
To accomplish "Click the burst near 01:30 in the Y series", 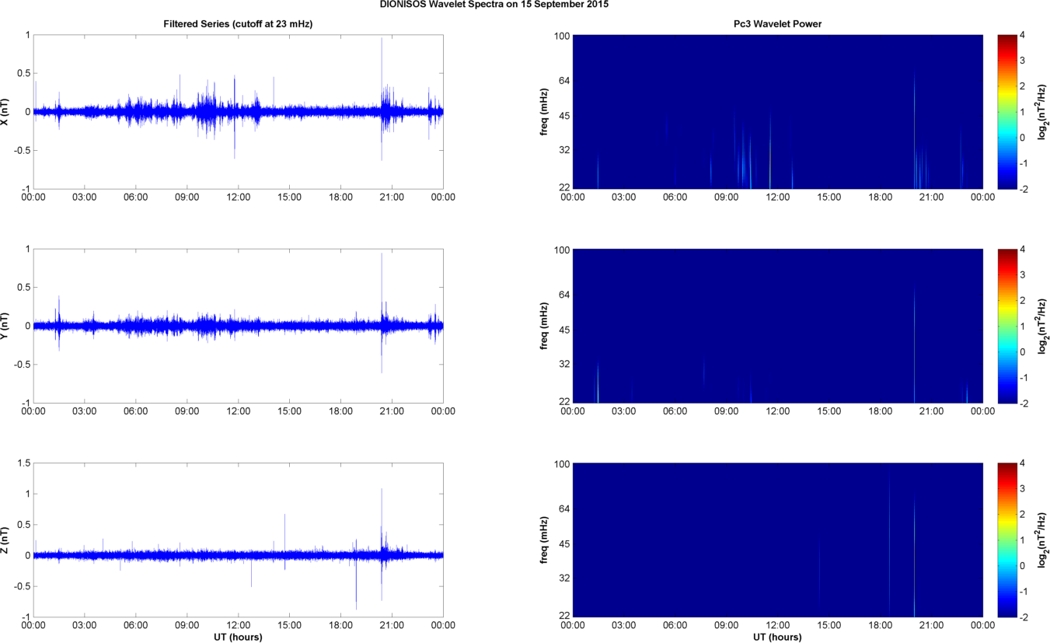I will 58,323.
